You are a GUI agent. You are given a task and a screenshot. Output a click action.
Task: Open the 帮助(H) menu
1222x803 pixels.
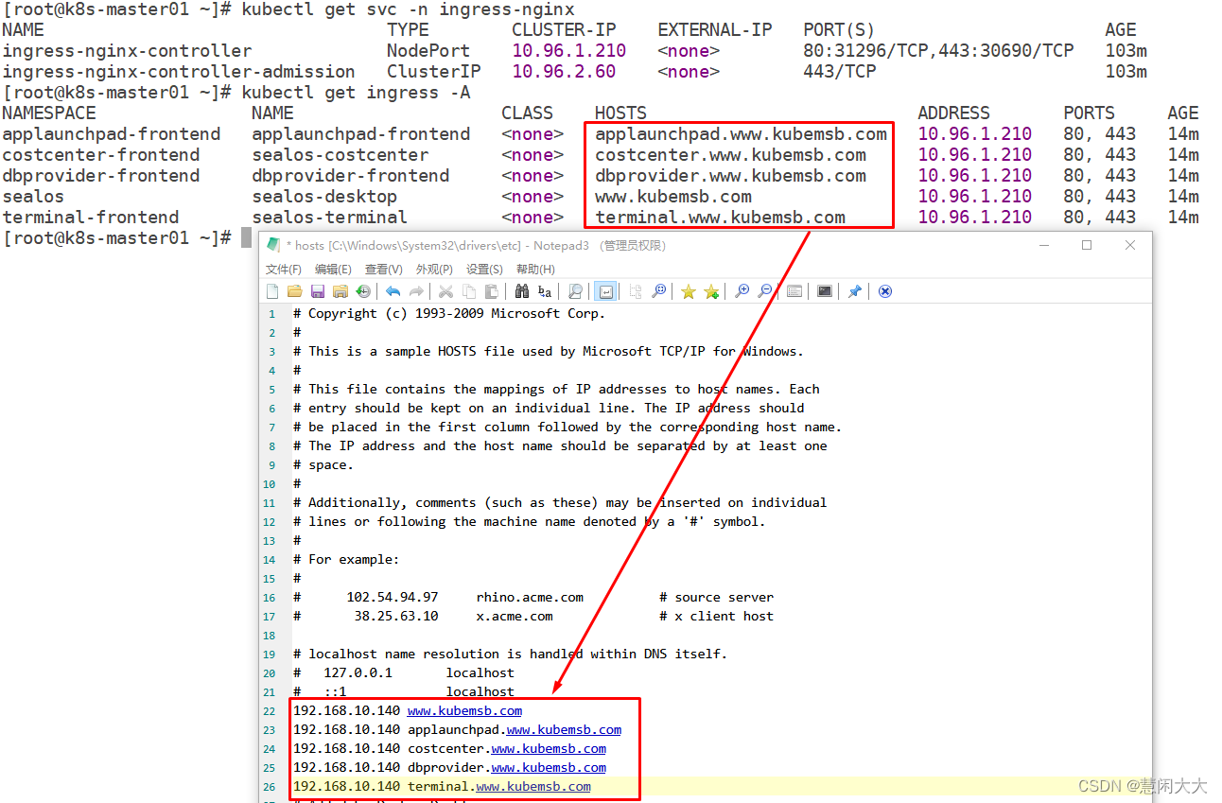[x=535, y=270]
